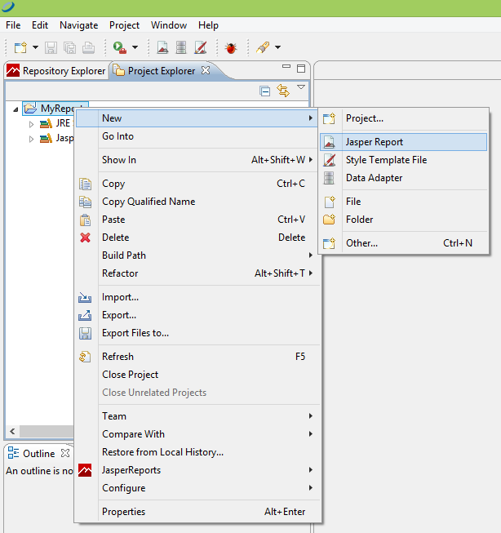
Task: Click Paste in the context menu
Action: tap(197, 220)
